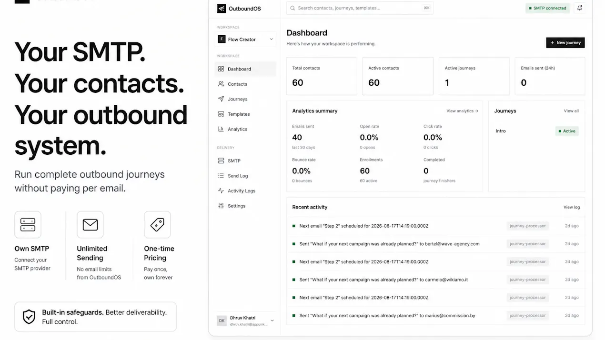
Task: Click the Settings sliders icon
Action: coord(221,206)
